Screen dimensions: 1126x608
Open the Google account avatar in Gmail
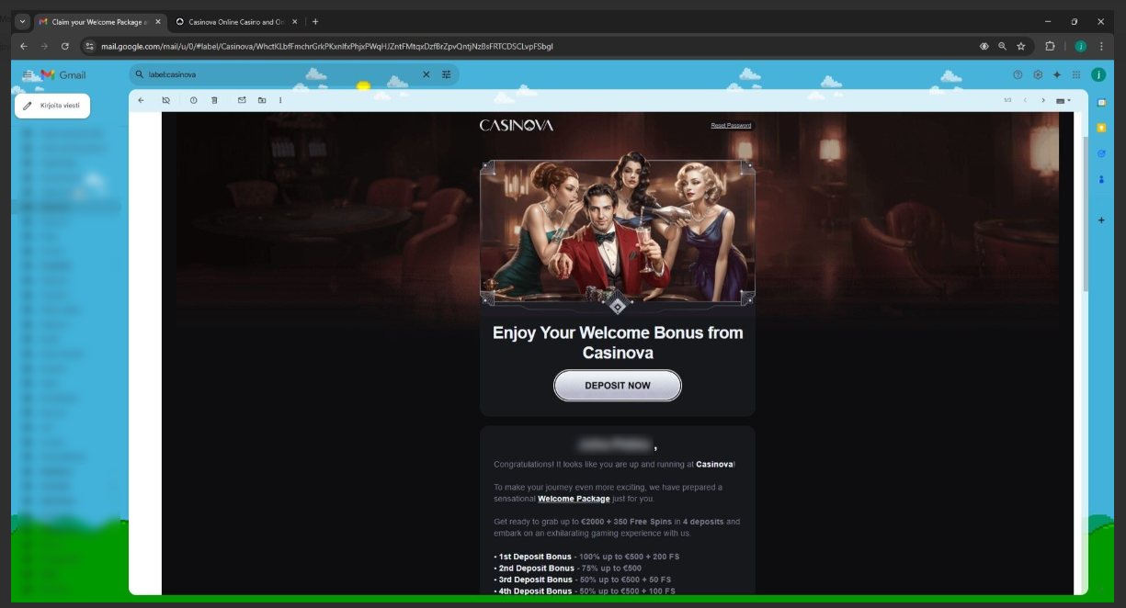pyautogui.click(x=1098, y=74)
